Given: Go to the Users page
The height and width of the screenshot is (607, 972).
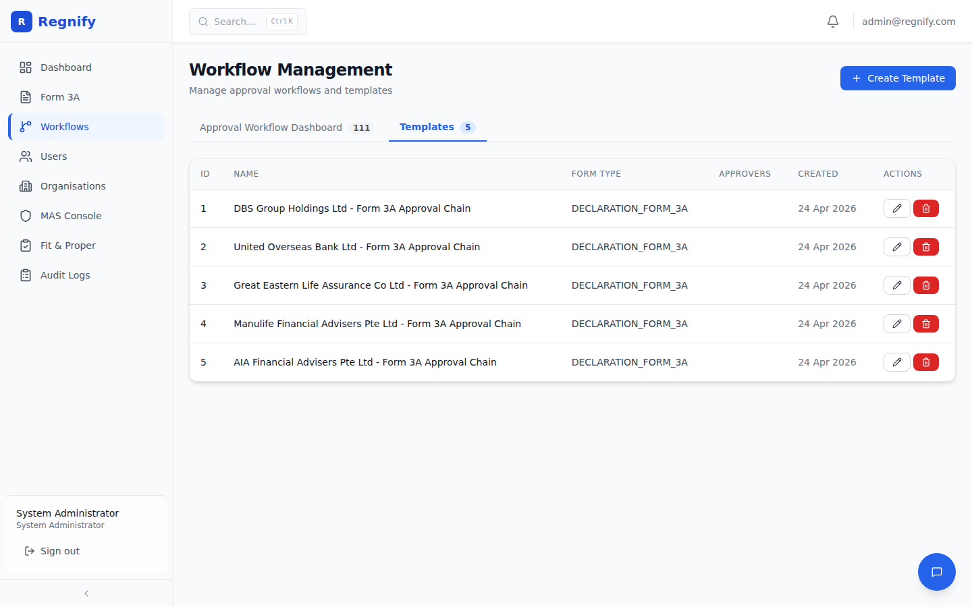Looking at the screenshot, I should [86, 156].
